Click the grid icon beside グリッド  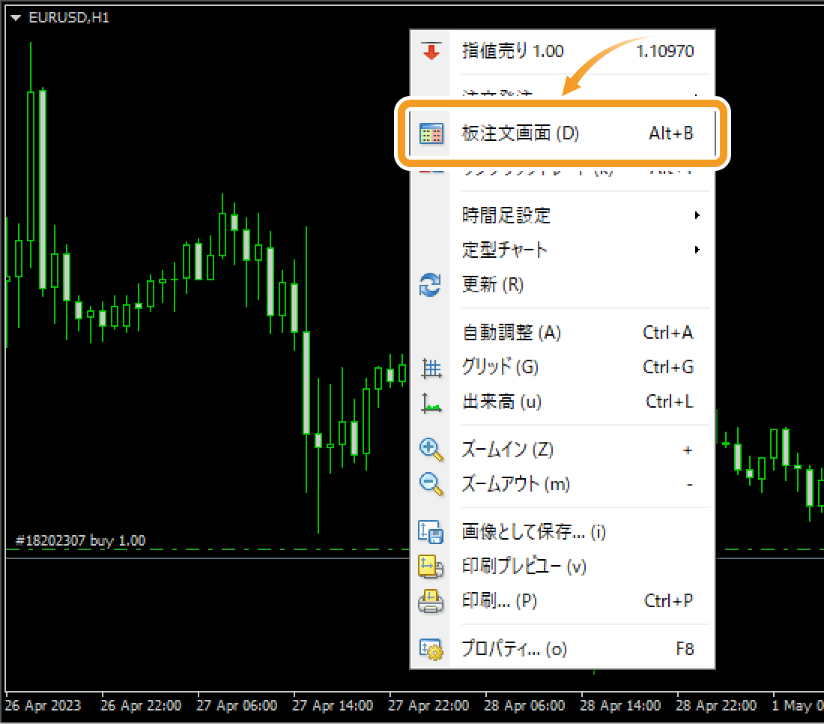pyautogui.click(x=431, y=368)
